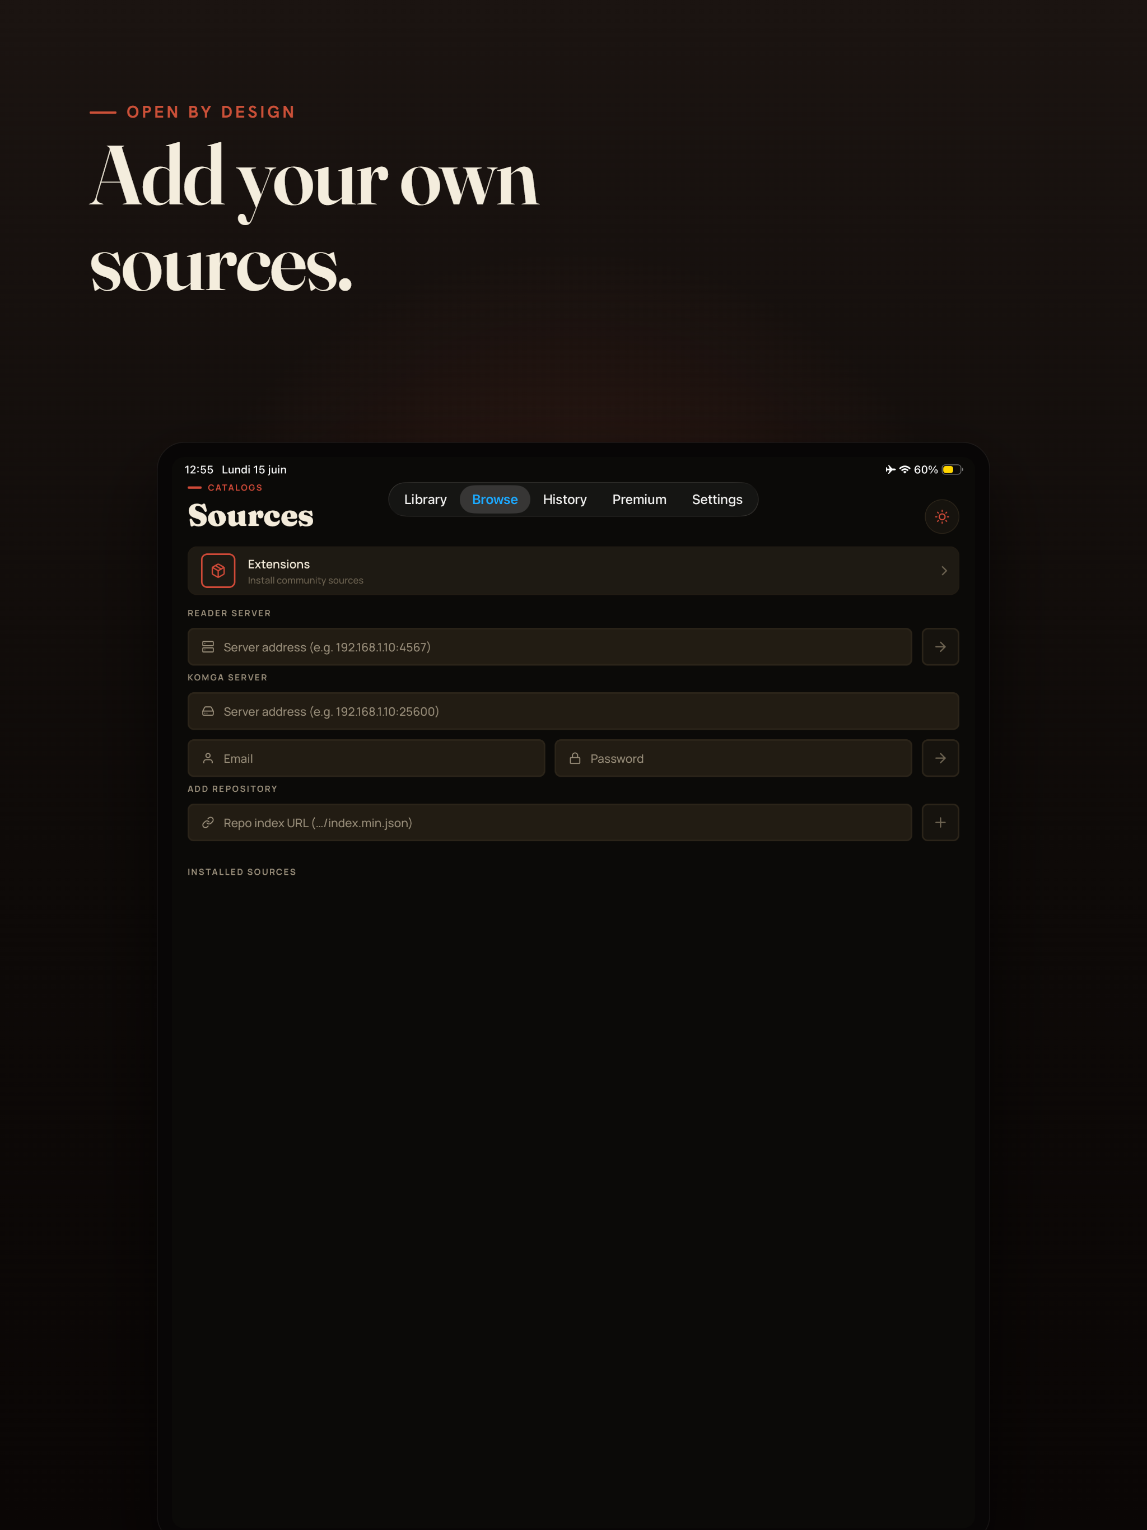Click the 60% battery percentage text

[926, 470]
